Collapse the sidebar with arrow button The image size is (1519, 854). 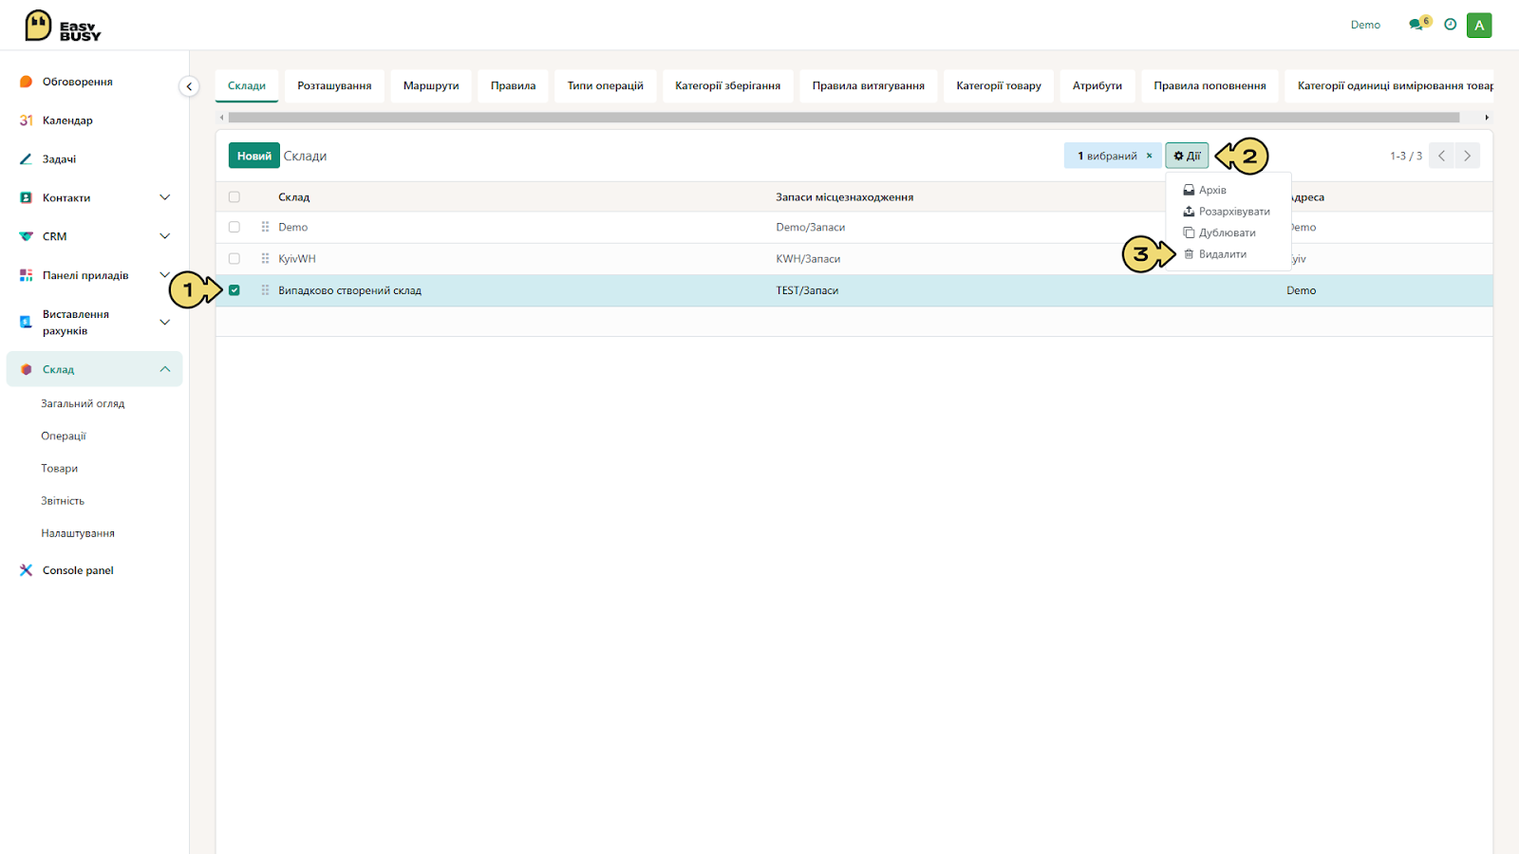point(189,86)
